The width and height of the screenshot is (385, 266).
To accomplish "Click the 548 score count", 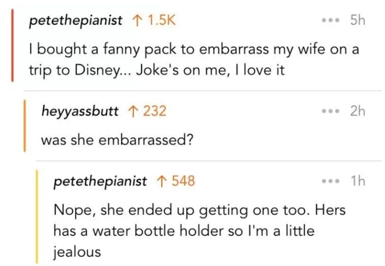I will [x=183, y=181].
